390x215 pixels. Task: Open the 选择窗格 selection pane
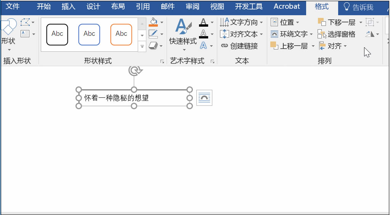(x=337, y=34)
